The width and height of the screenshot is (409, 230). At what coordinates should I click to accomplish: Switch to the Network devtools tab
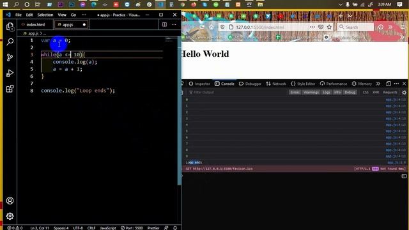point(276,84)
